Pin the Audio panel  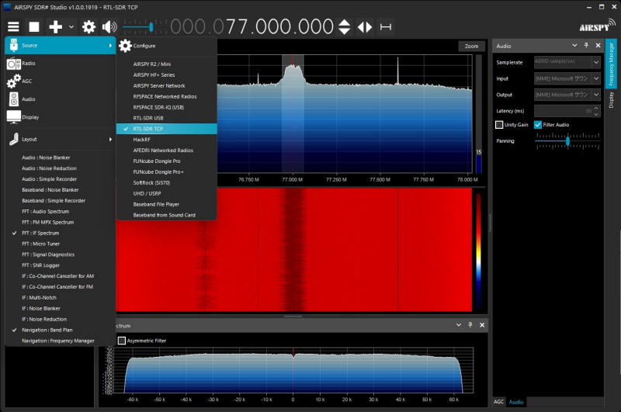point(586,46)
